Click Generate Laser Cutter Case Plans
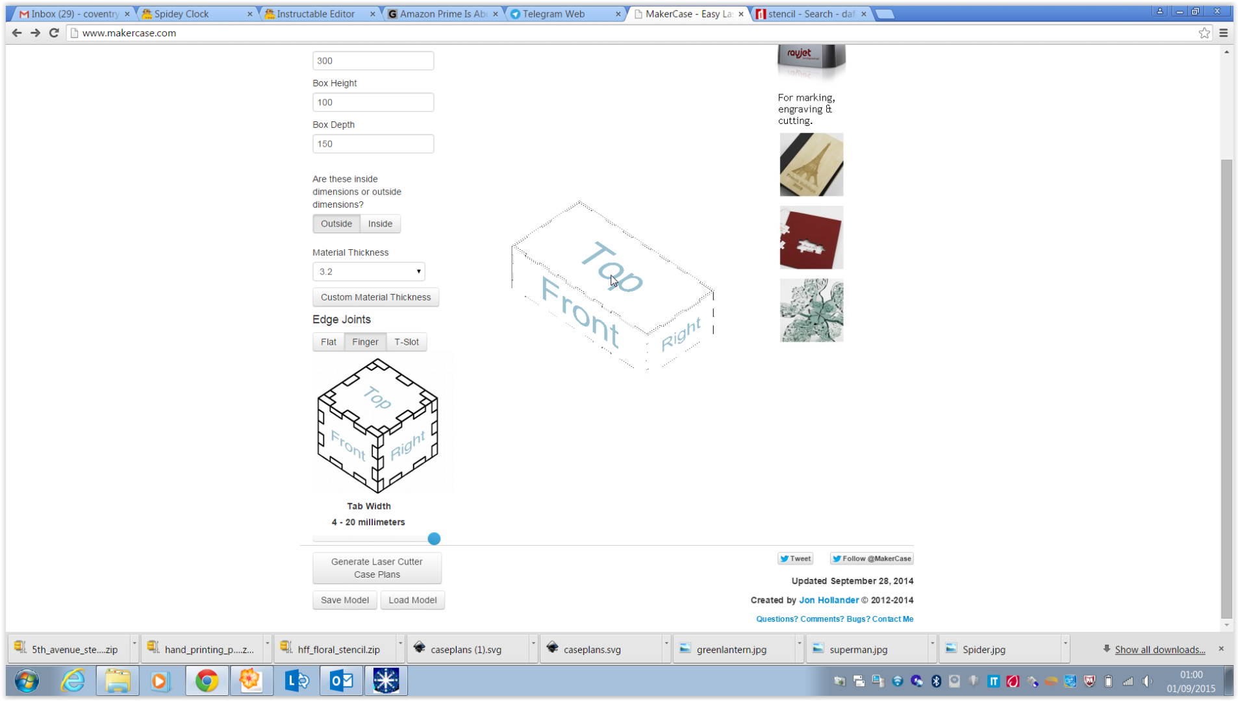This screenshot has width=1238, height=701. pyautogui.click(x=377, y=568)
